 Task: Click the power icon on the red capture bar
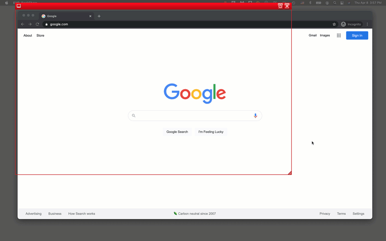tap(280, 6)
